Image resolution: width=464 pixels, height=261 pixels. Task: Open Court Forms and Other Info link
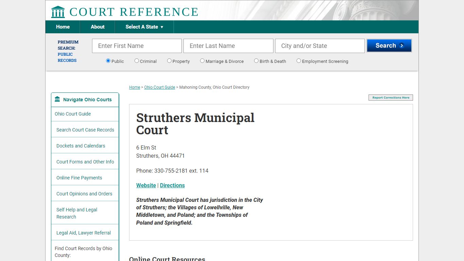[x=85, y=162]
